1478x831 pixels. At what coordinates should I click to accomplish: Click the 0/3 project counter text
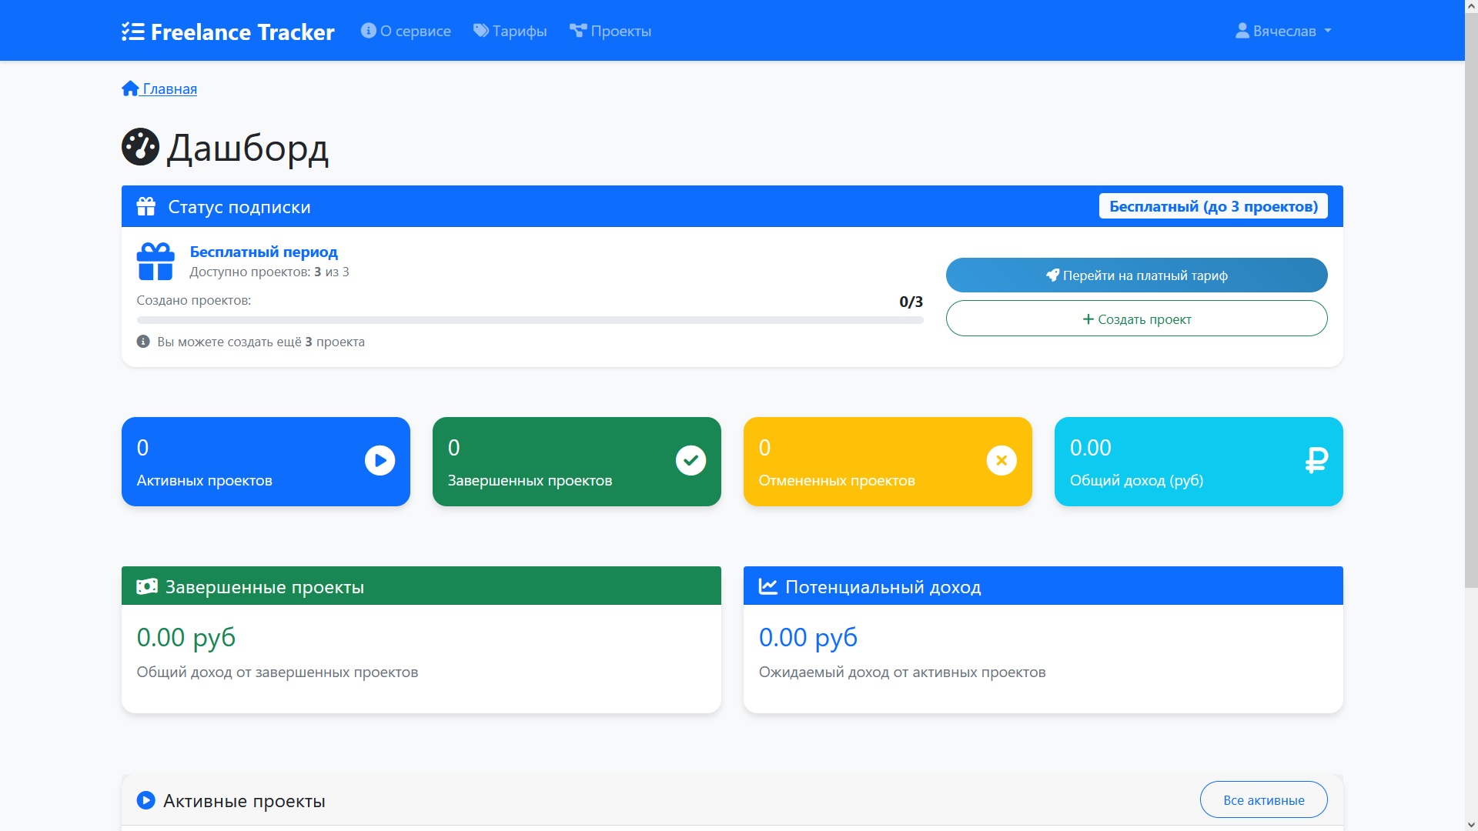click(911, 302)
